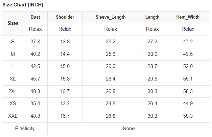Select the shoulder value 13.2 for XS

point(65,104)
